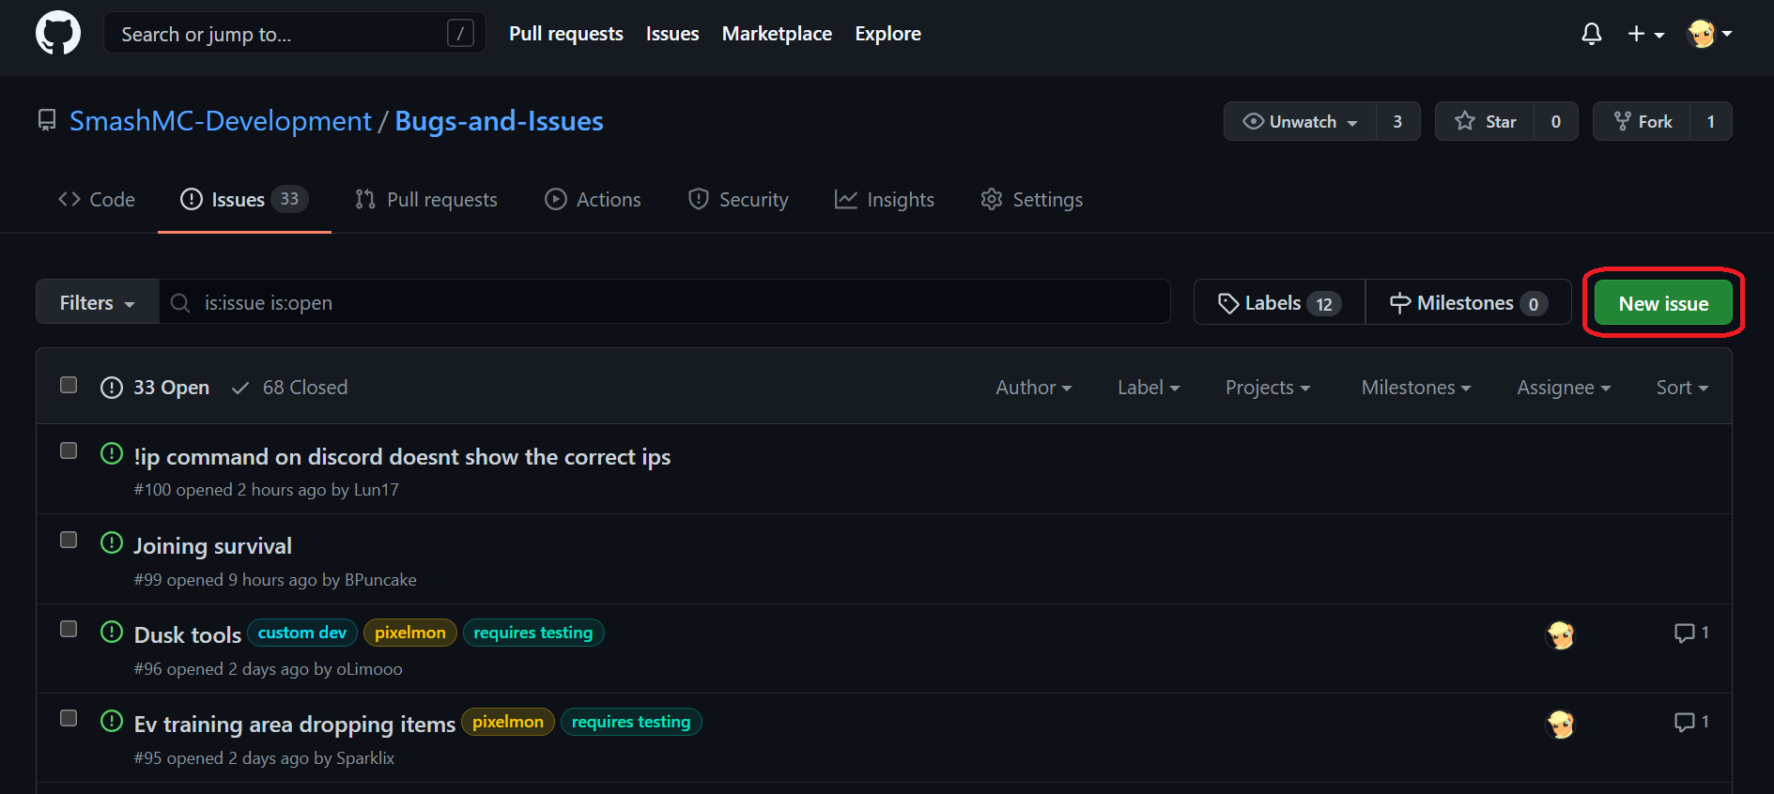Screen dimensions: 1774x794
Task: Show the 68 Closed issues
Action: (x=289, y=388)
